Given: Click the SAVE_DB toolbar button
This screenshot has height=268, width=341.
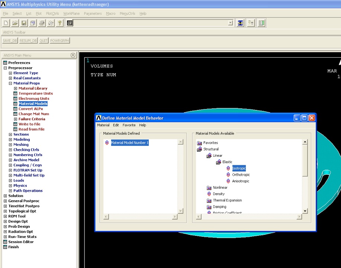Looking at the screenshot, I should click(x=10, y=41).
